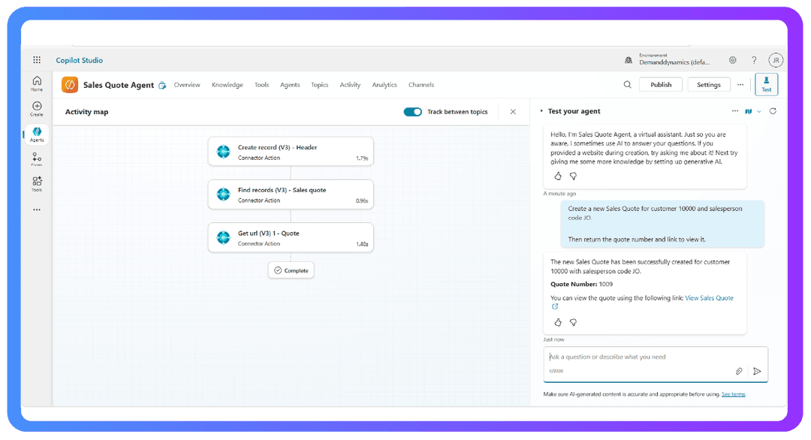Viewport: 811px width, 440px height.
Task: Open the Overview tab
Action: pos(187,85)
